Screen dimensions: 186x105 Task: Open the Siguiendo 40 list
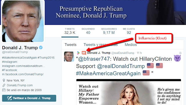88,31
